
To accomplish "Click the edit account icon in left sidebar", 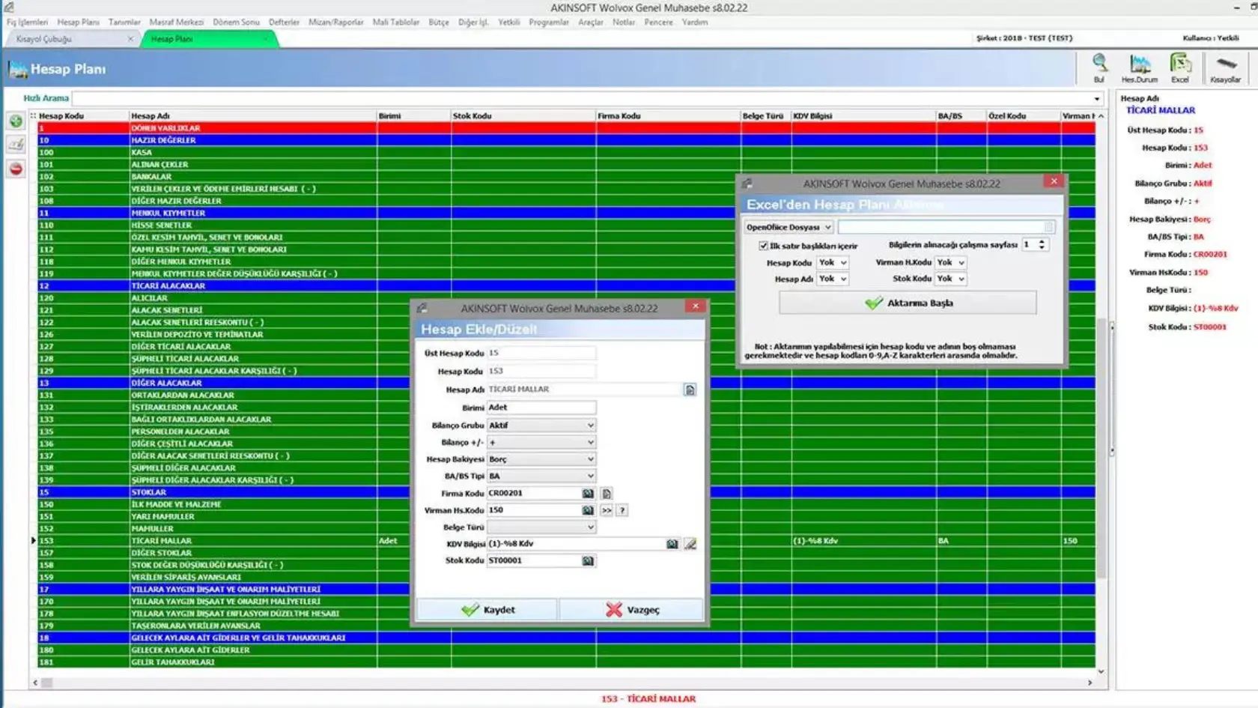I will click(16, 145).
